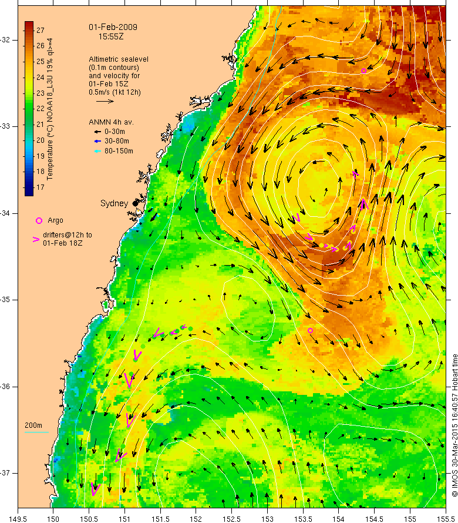The image size is (458, 523).
Task: Click the dark blue 17°C end of colorbar
Action: [29, 192]
